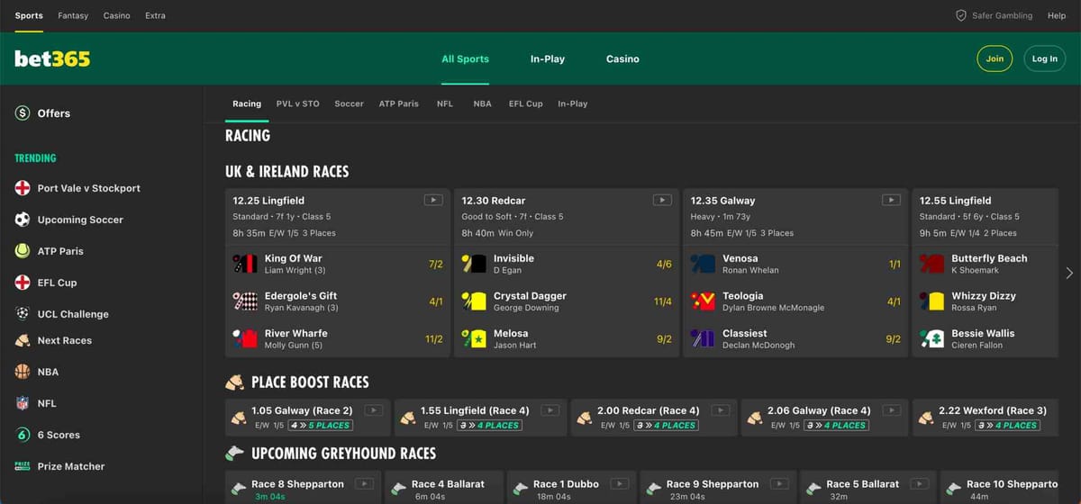The height and width of the screenshot is (504, 1081).
Task: Open the 12.30 Redcar live stream icon
Action: pyautogui.click(x=662, y=201)
